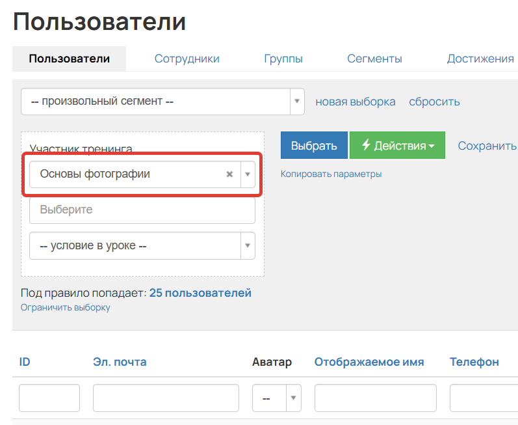Sort by 'Отображаемое имя' column header
The height and width of the screenshot is (425, 518).
(x=369, y=362)
